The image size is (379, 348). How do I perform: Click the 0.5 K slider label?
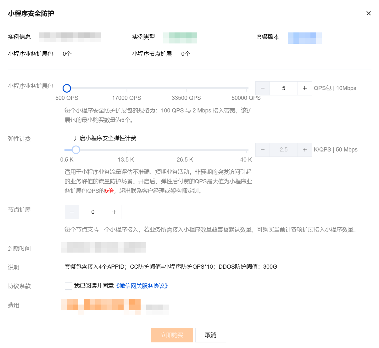click(67, 160)
